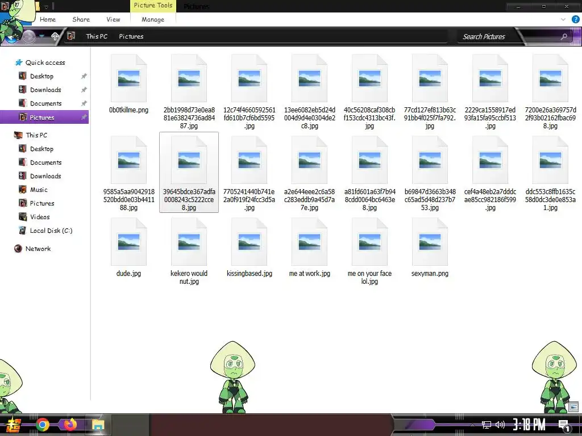Click pin icon next to Quick access Desktop
This screenshot has width=582, height=436.
(84, 76)
